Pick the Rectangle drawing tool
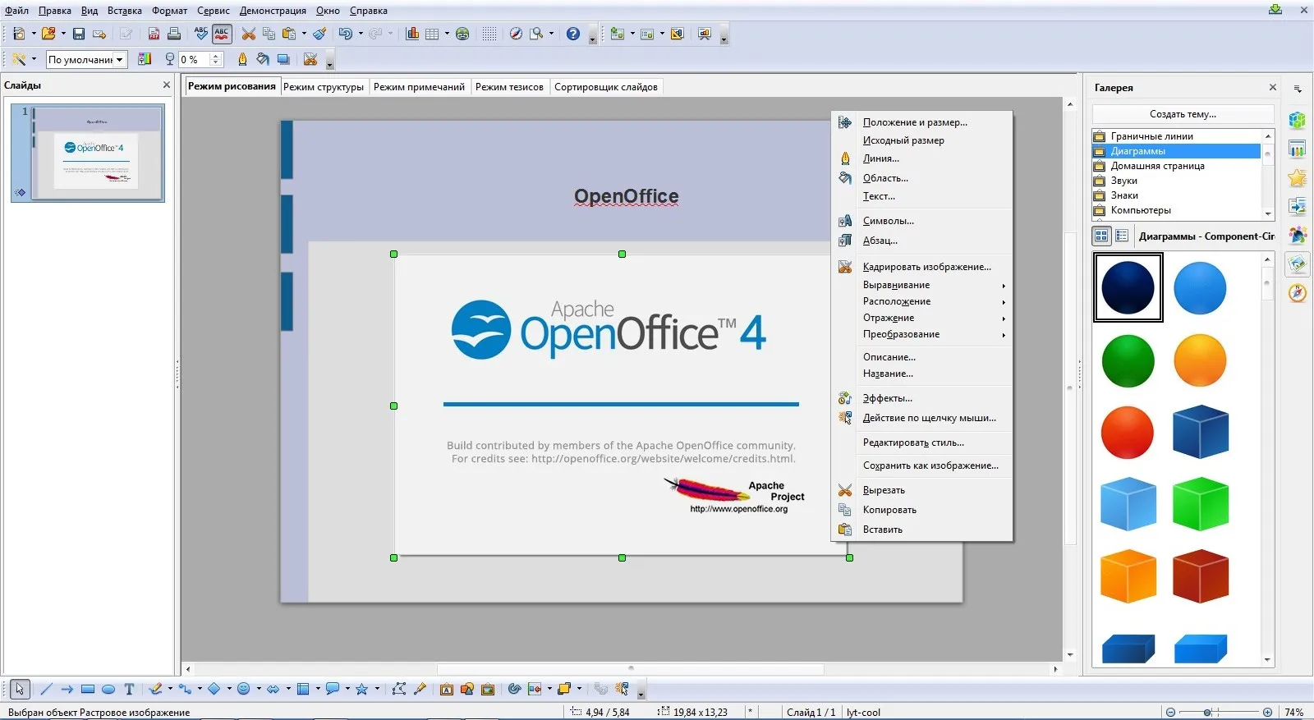 pyautogui.click(x=88, y=689)
